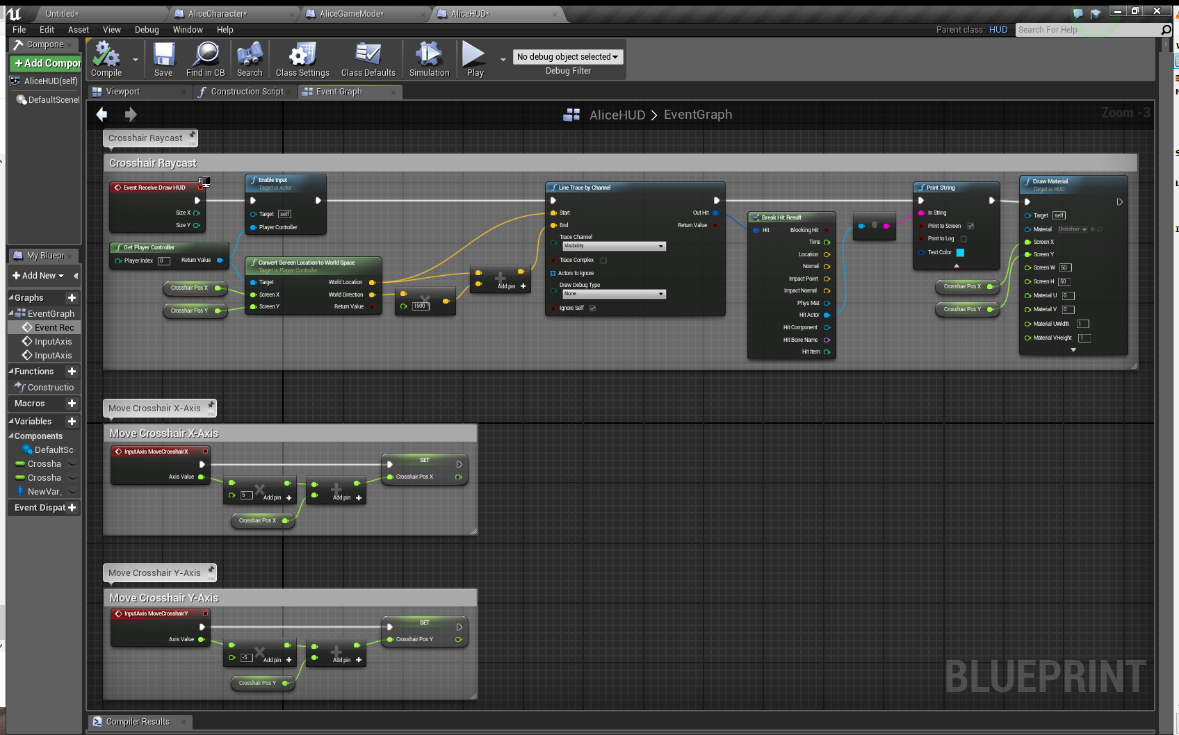
Task: Open Class Defaults
Action: [368, 59]
